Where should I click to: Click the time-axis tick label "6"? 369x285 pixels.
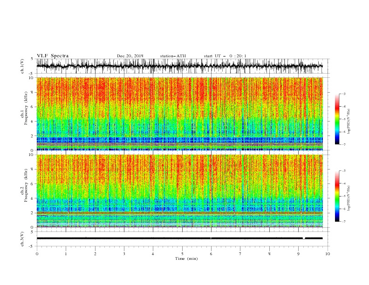[211, 254]
